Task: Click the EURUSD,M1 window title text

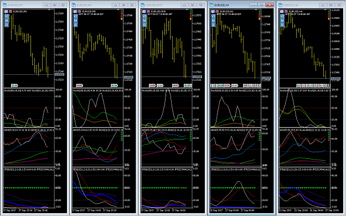Action: [16, 5]
